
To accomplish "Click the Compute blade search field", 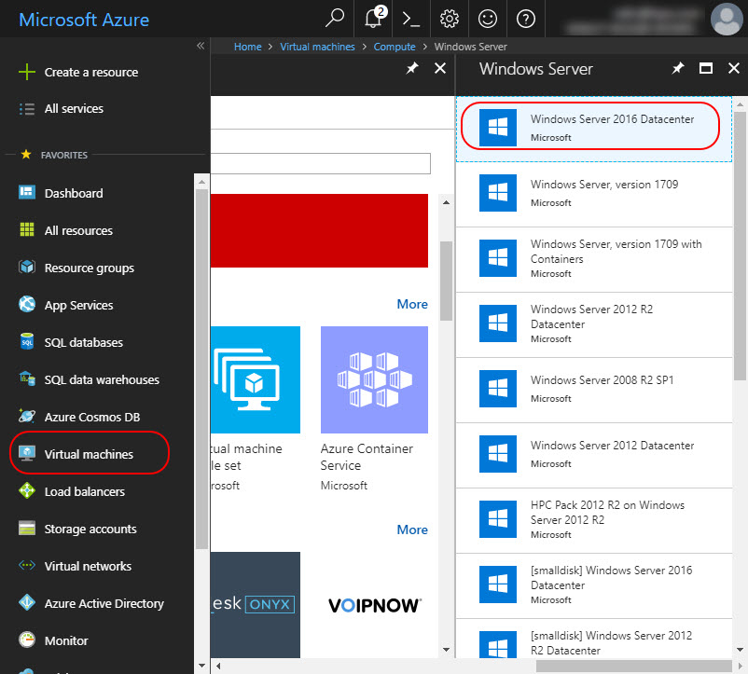I will [321, 163].
